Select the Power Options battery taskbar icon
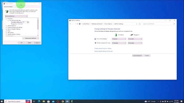184x103 pixels. click(72, 101)
